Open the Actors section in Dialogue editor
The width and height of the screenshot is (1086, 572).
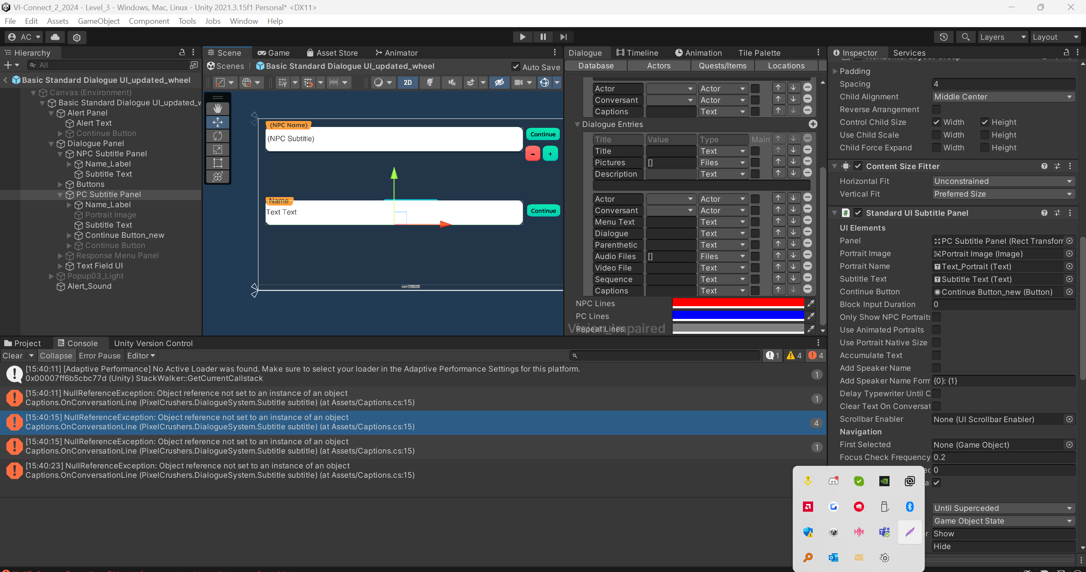click(659, 66)
